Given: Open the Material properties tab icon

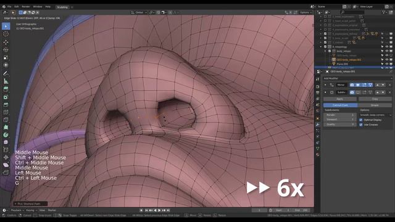Looking at the screenshot, I should tap(318, 155).
